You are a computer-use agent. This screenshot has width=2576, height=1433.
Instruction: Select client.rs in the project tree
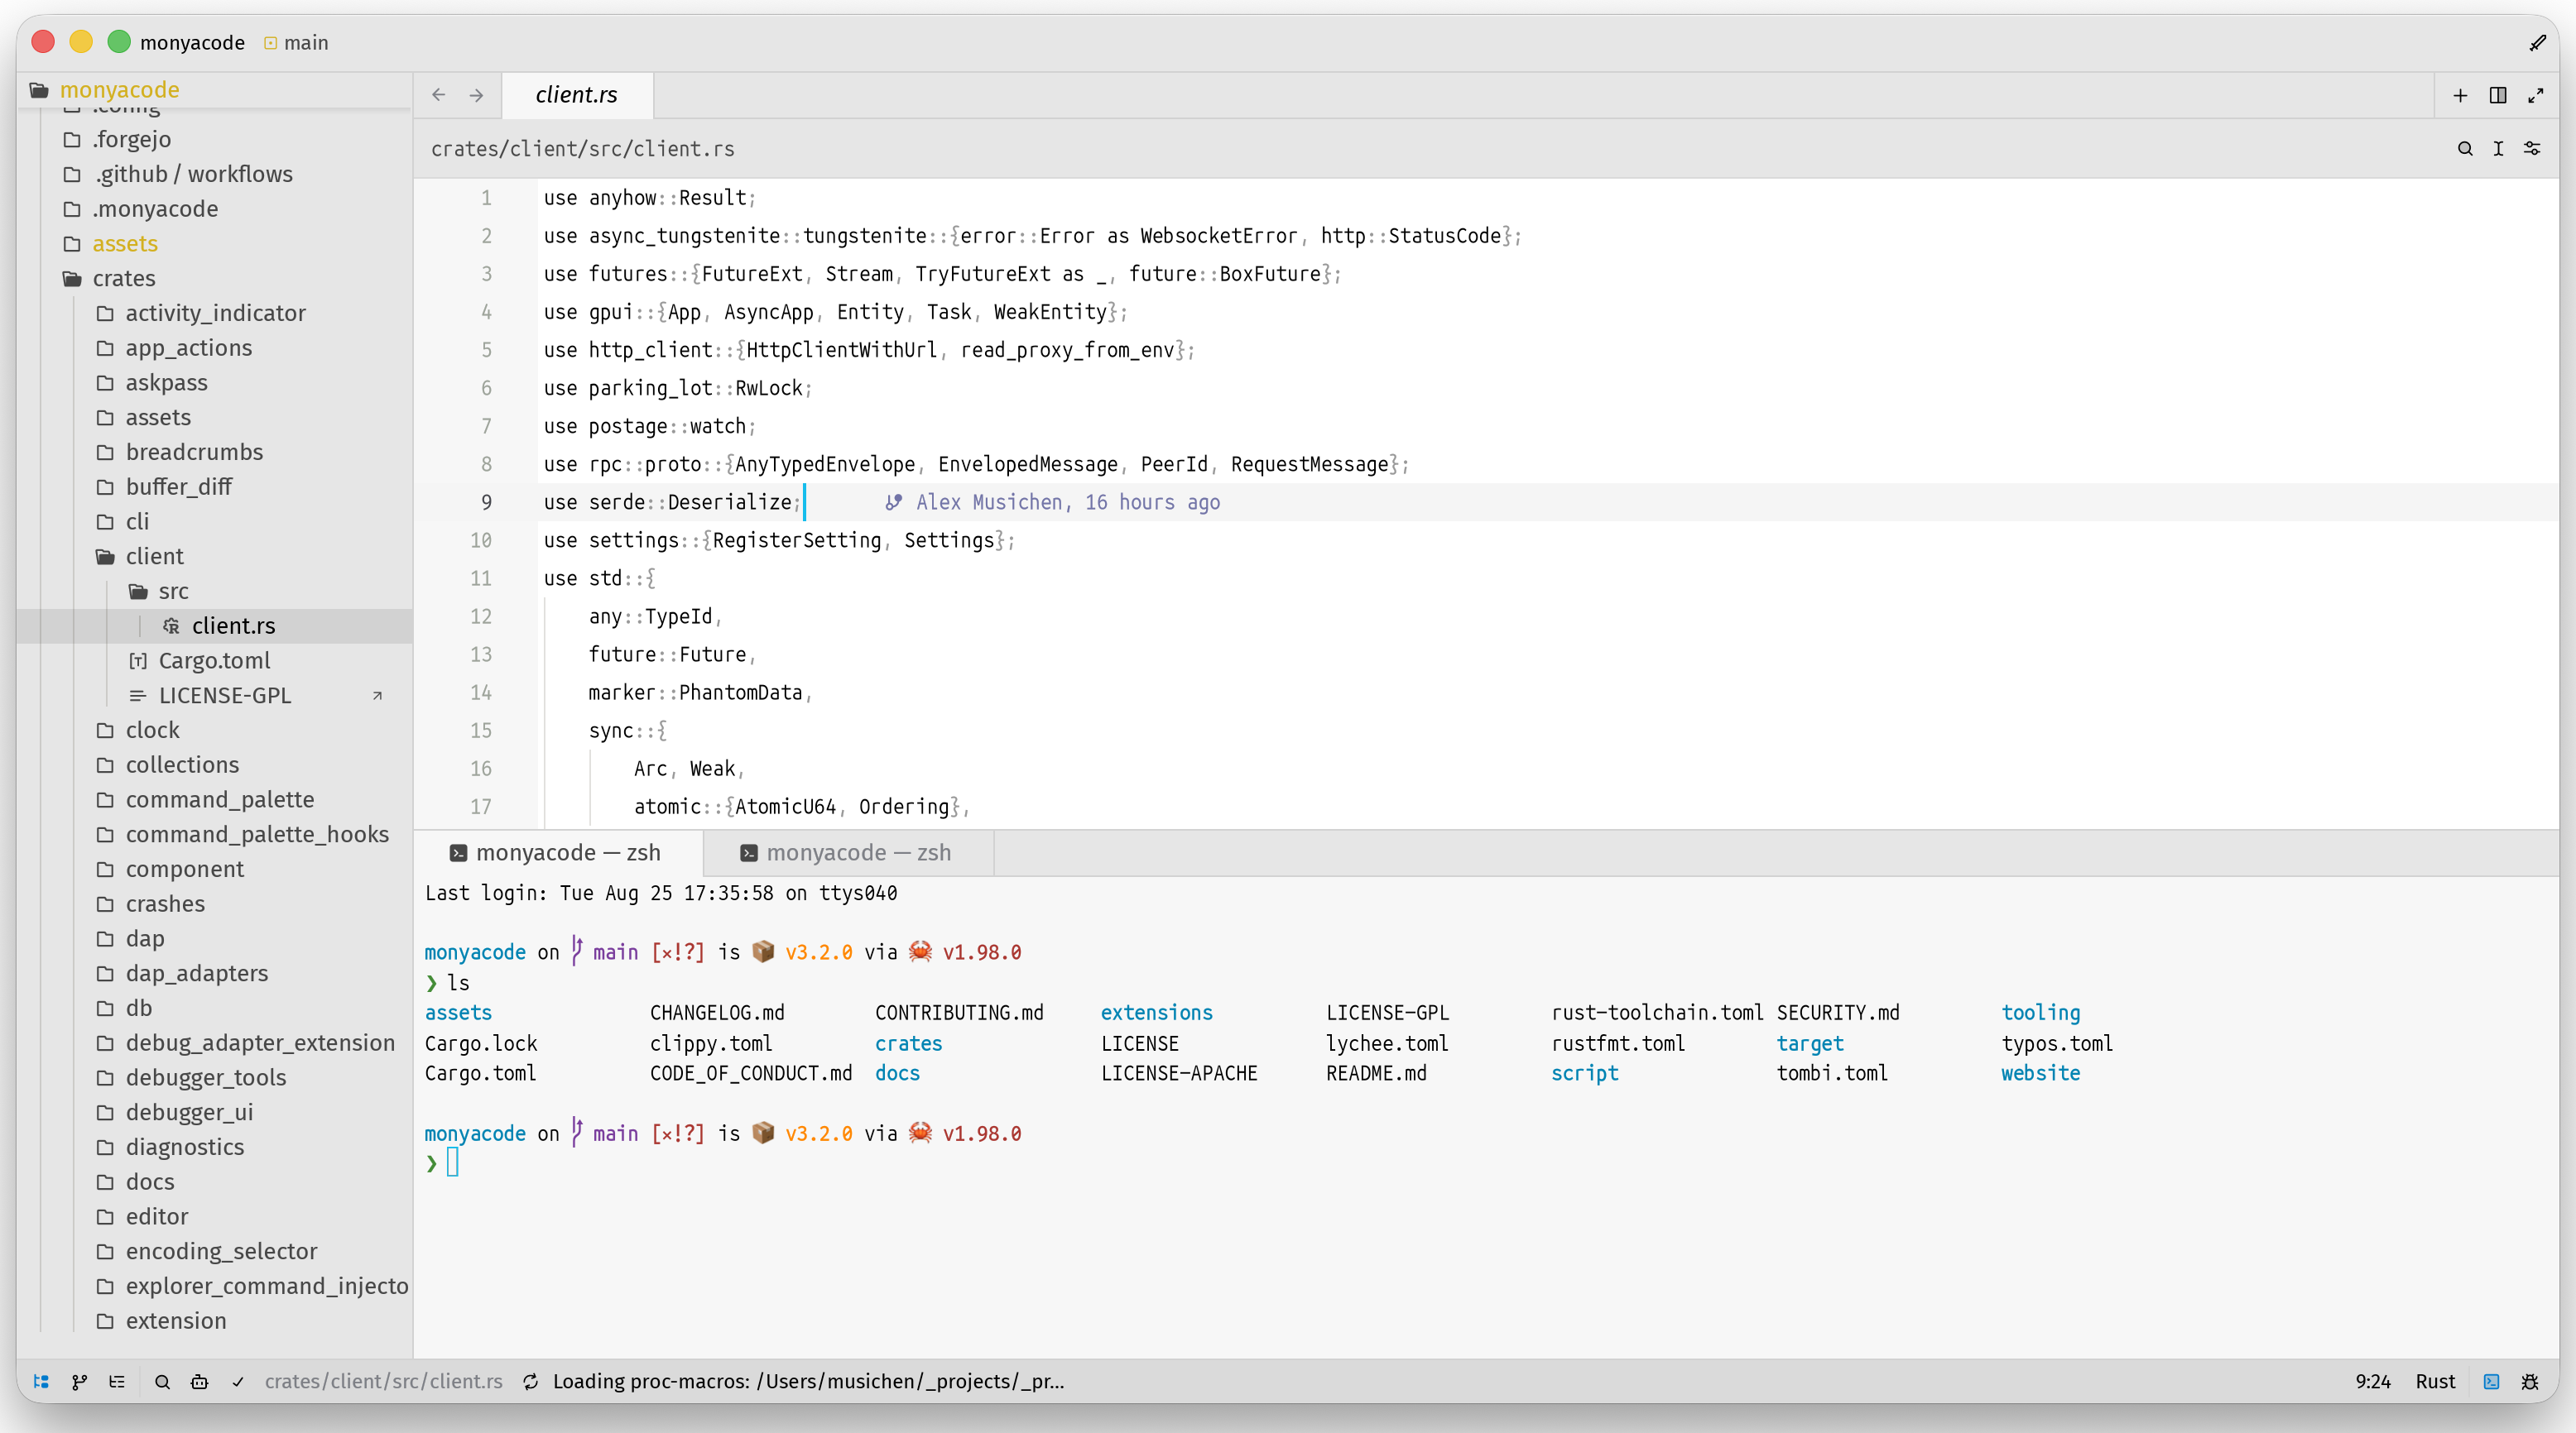click(214, 625)
